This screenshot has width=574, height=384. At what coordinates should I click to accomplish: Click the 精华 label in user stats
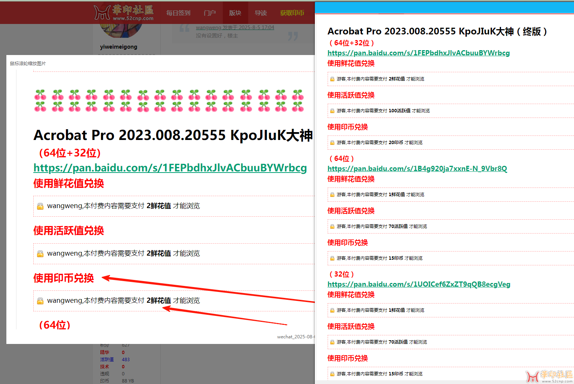pyautogui.click(x=104, y=353)
